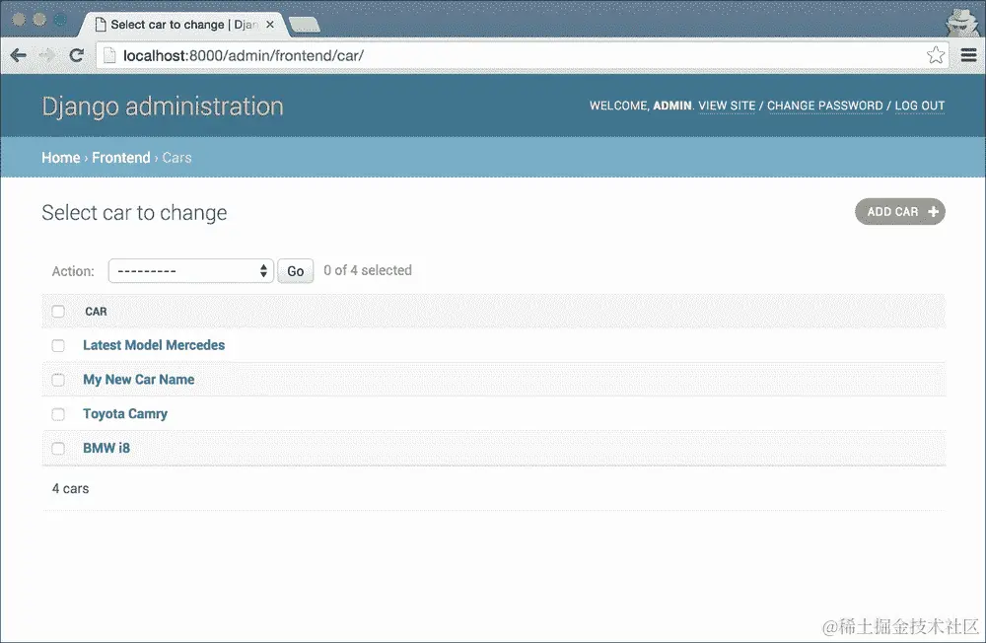Click the '4 cars' count text
This screenshot has height=643, width=986.
pos(70,489)
